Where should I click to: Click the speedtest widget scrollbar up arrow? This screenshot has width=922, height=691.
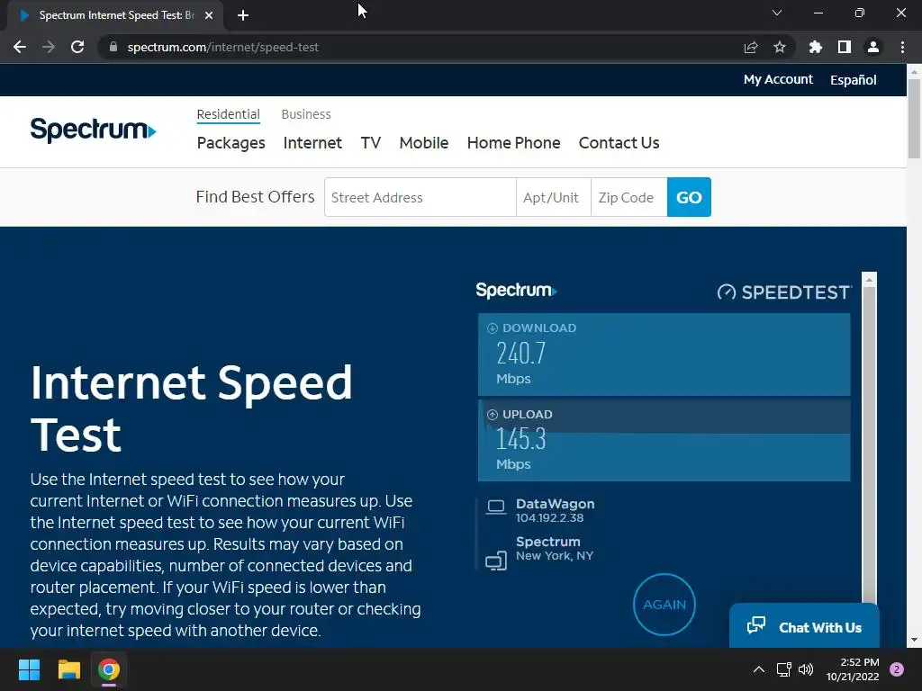point(869,280)
